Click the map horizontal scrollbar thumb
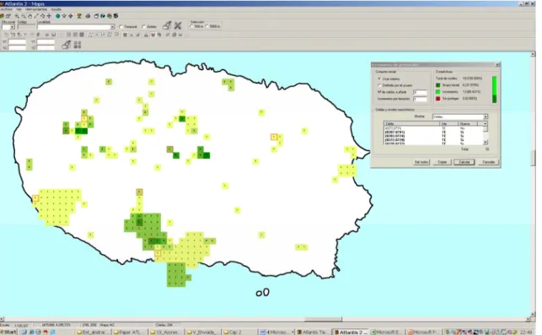542x335 pixels. 323,319
